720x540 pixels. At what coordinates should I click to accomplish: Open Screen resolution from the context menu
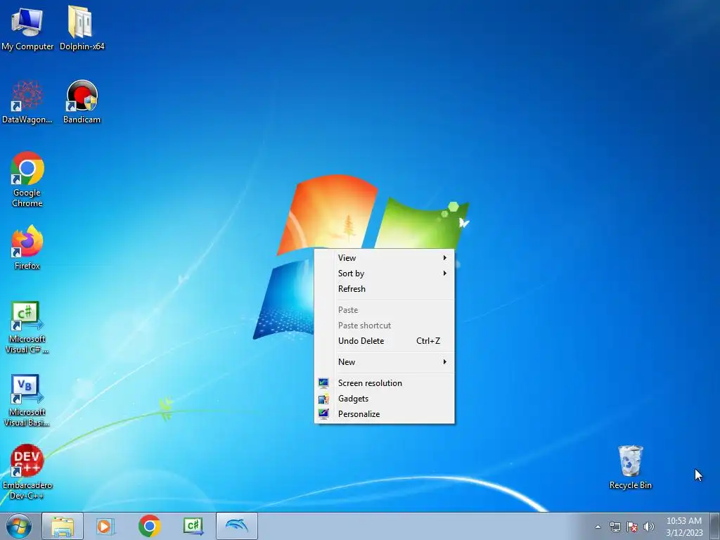(x=385, y=383)
